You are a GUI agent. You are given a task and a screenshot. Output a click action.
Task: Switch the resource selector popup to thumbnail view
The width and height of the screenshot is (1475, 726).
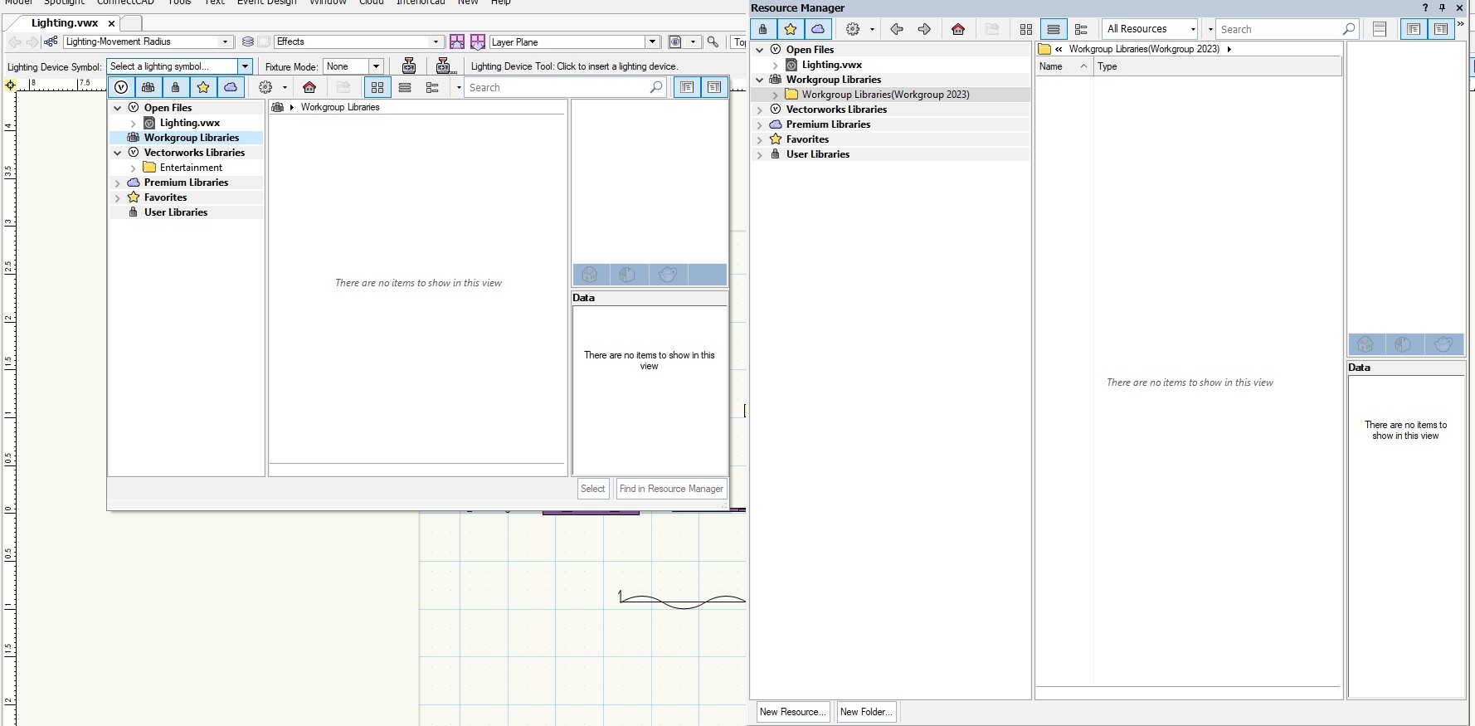[377, 87]
